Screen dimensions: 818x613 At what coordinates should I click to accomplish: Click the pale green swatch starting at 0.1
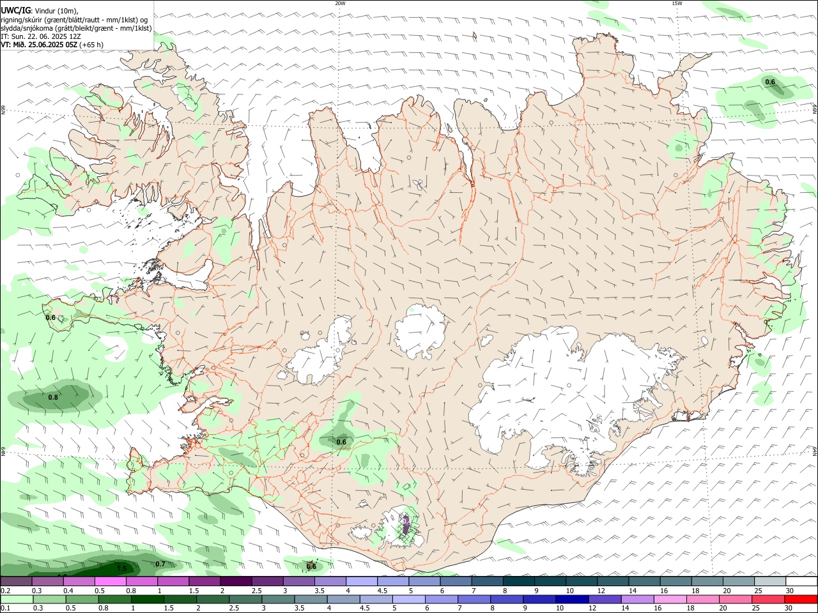(x=17, y=600)
